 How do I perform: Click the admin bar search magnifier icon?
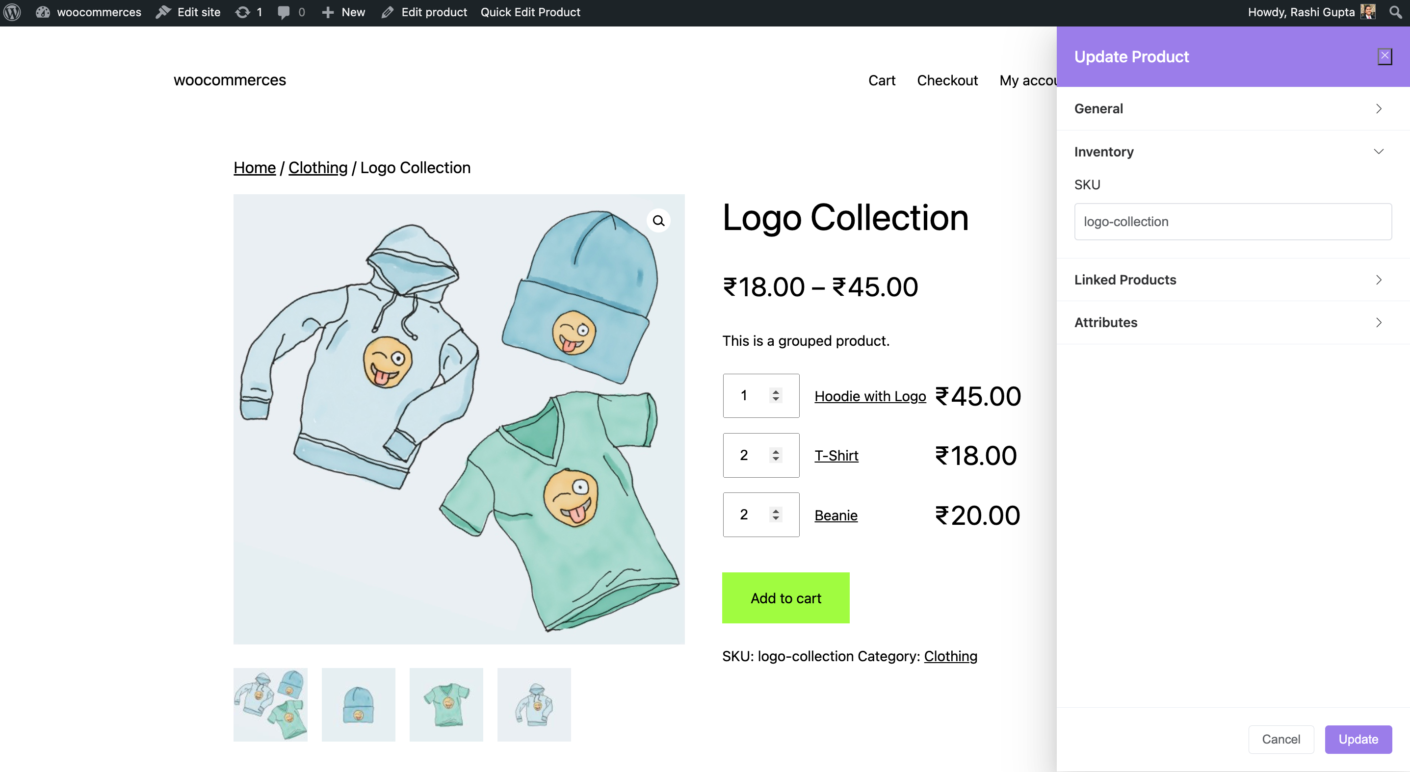[x=1395, y=12]
